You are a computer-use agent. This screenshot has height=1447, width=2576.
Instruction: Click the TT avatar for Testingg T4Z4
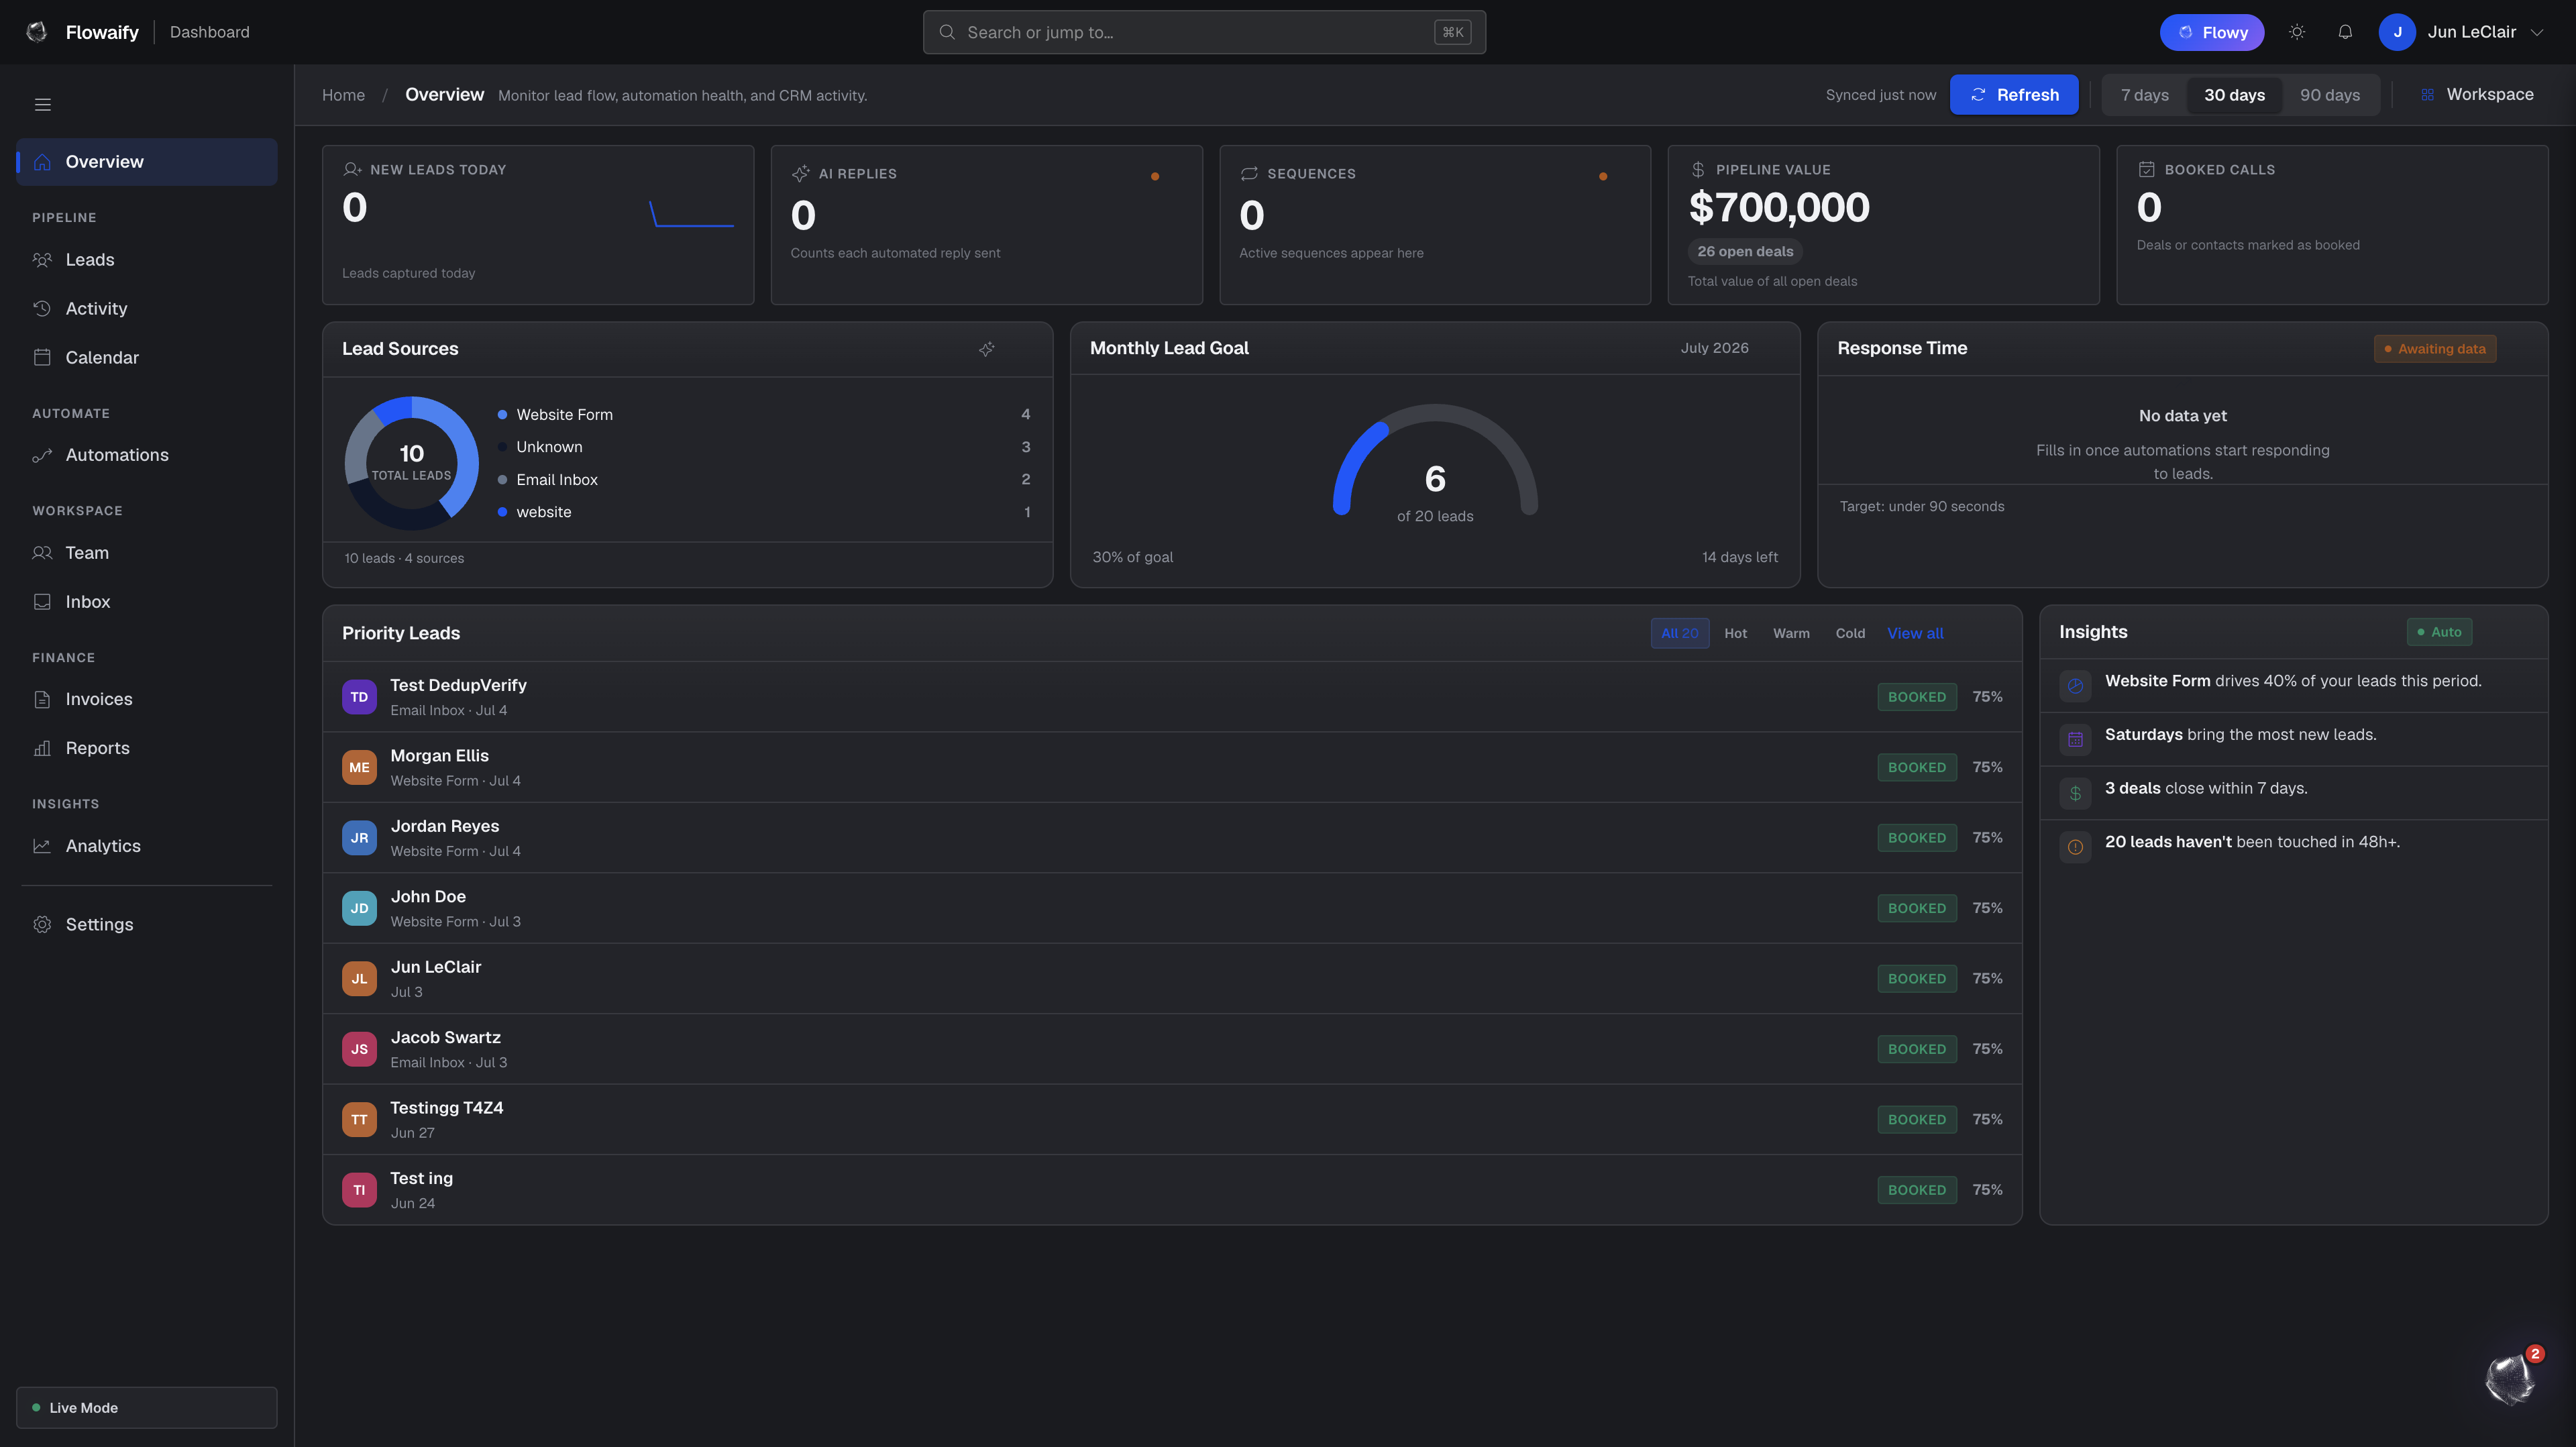click(x=359, y=1119)
